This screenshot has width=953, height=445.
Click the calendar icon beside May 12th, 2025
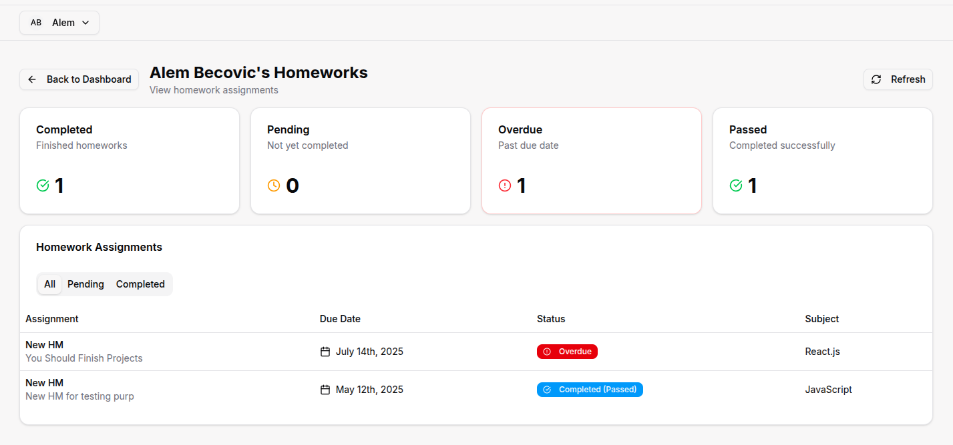click(x=325, y=390)
